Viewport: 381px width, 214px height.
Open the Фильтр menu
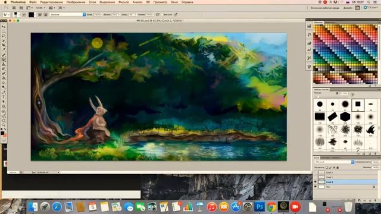click(x=124, y=2)
